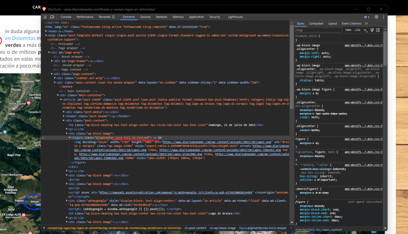The height and width of the screenshot is (234, 408).
Task: Switch to the Console tab
Action: pos(66,17)
